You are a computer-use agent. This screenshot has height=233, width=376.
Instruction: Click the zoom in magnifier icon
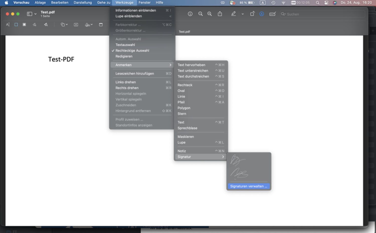[x=210, y=14]
